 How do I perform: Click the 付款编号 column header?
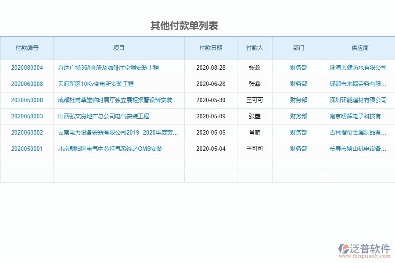click(27, 48)
